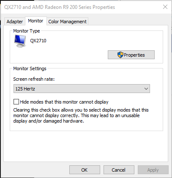Viewport: 172px width, 178px height.
Task: Click the 'Hide modes' checkbox label text
Action: (x=64, y=102)
